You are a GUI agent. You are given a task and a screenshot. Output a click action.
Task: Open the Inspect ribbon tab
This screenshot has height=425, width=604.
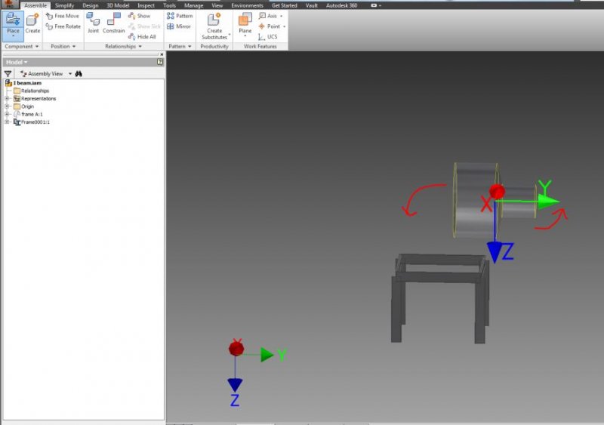coord(146,5)
